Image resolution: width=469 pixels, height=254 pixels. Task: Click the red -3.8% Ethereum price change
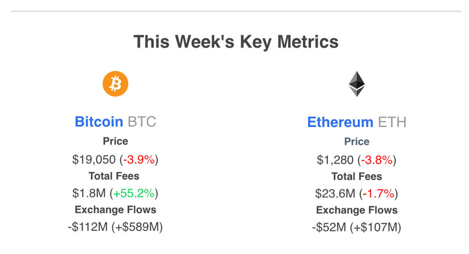(x=377, y=160)
